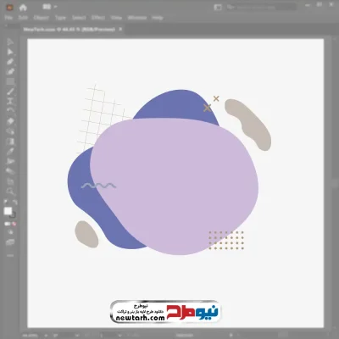Viewport: 339px width, 339px height.
Task: Activate the Eraser tool
Action: [10, 121]
